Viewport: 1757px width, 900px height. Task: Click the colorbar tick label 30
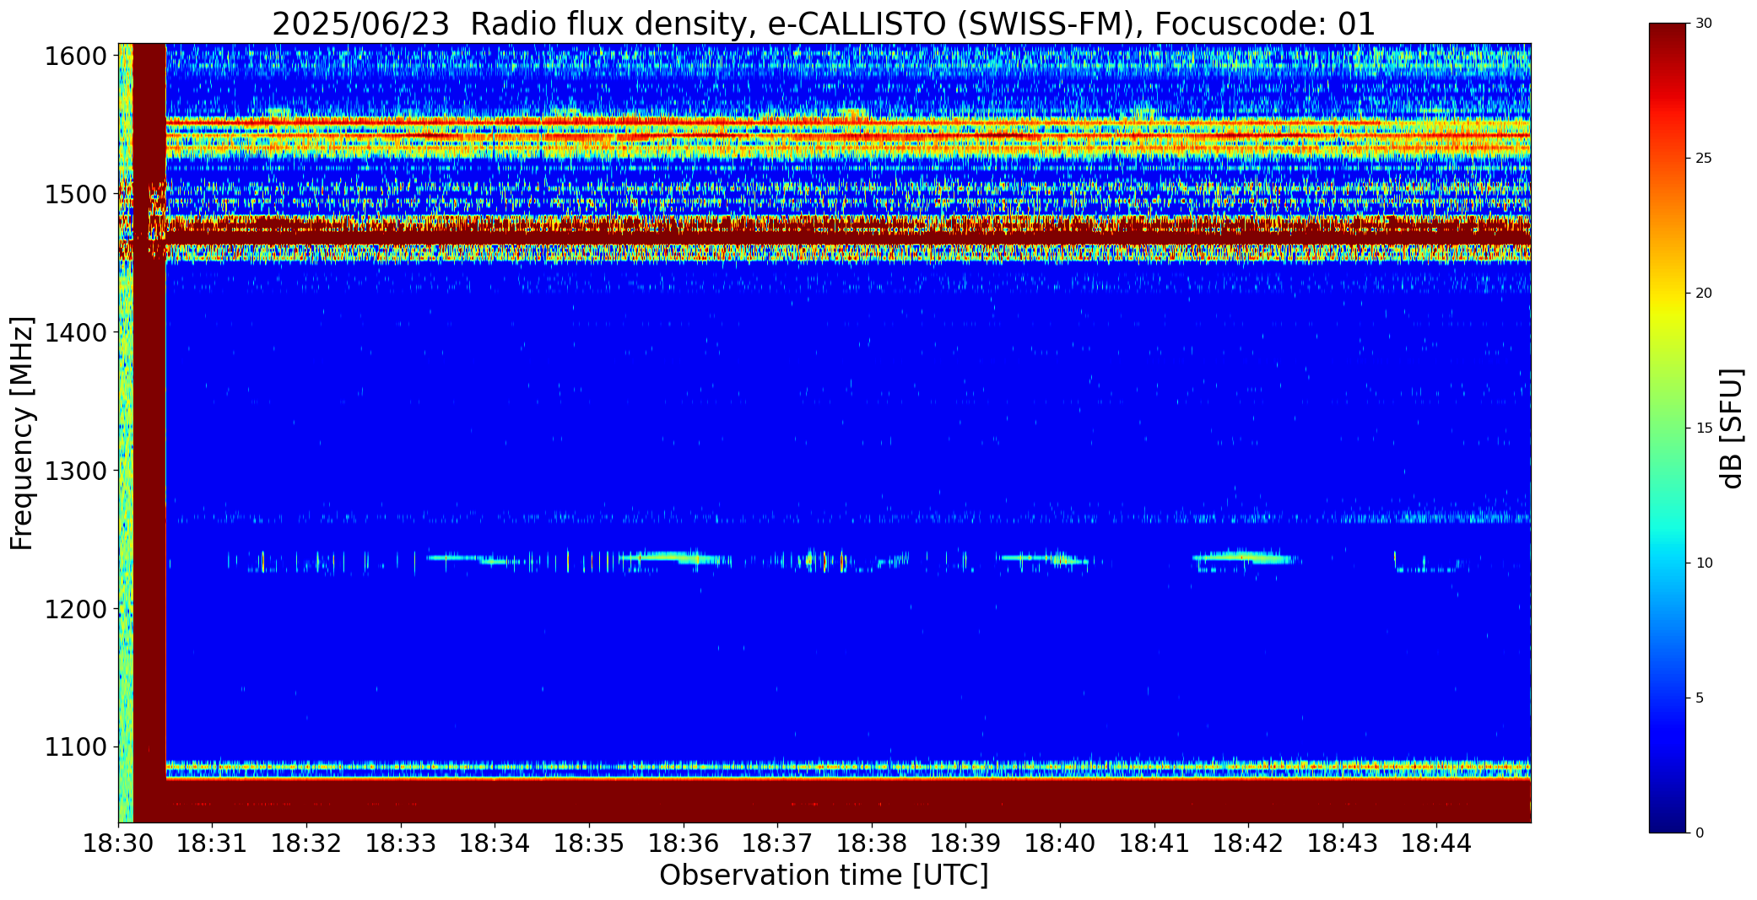pos(1704,24)
